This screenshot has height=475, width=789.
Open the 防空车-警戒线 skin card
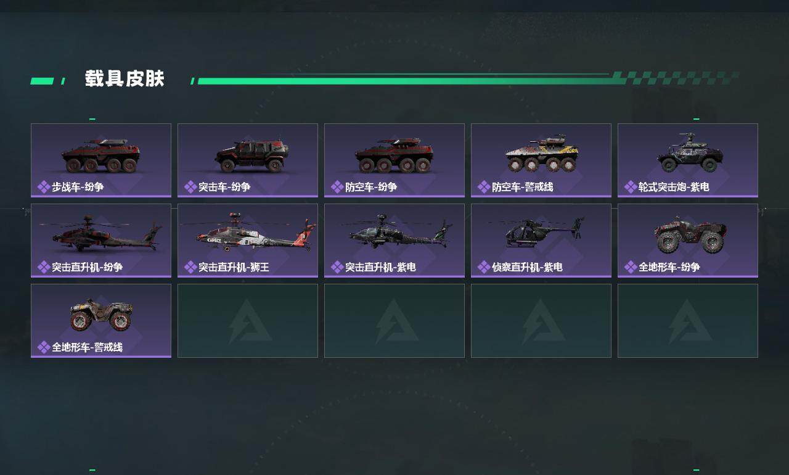point(541,160)
